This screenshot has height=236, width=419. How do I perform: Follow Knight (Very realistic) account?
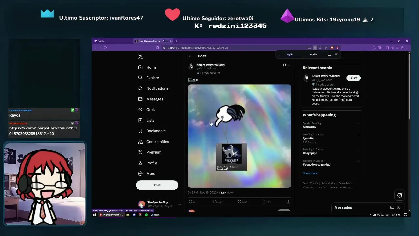coord(354,78)
